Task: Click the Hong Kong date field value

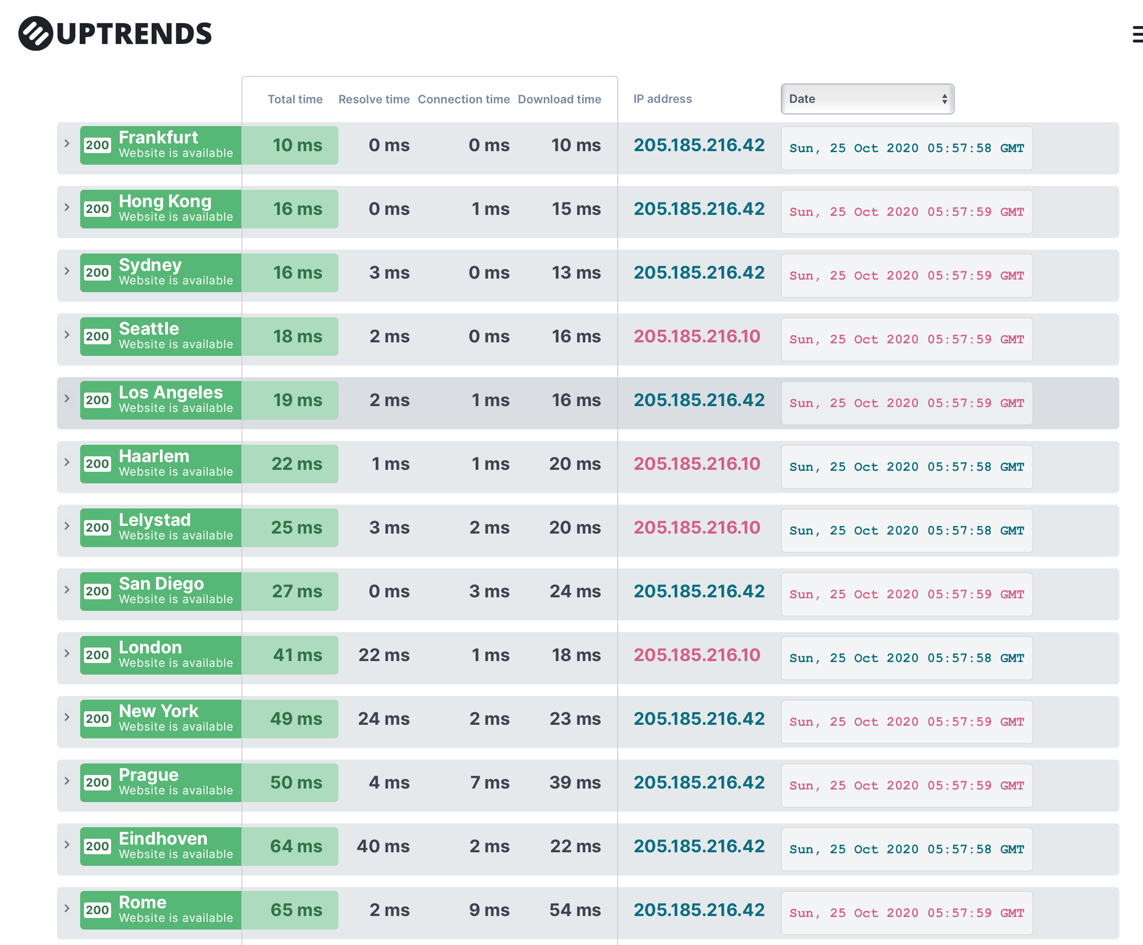Action: click(907, 212)
